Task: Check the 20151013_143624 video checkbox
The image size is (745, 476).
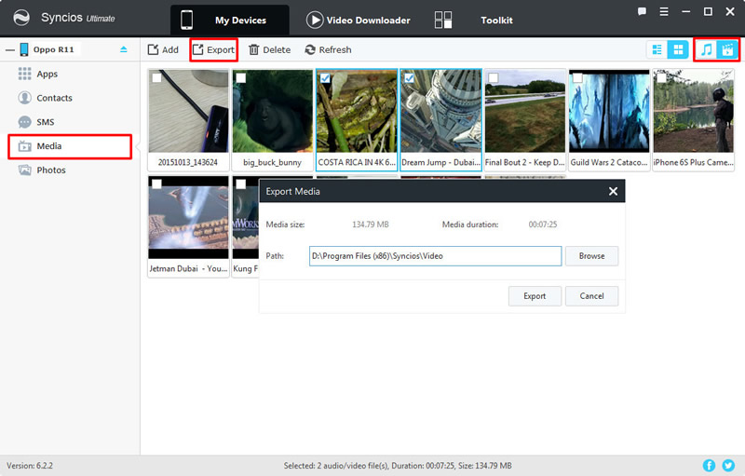Action: [x=156, y=77]
